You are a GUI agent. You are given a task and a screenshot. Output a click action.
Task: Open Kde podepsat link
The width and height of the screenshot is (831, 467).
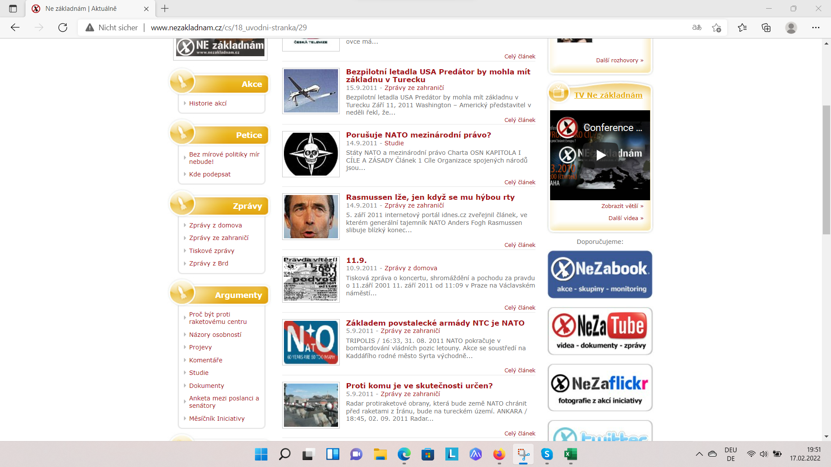click(210, 174)
